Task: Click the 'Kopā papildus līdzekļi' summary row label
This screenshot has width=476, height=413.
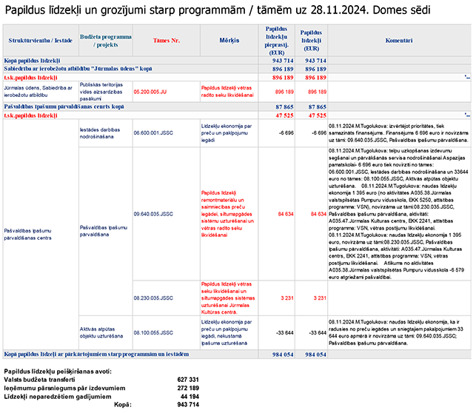Action: click(x=32, y=60)
